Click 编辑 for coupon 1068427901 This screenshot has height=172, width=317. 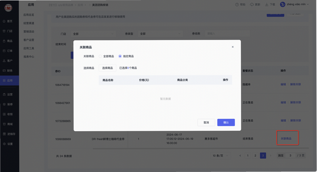pyautogui.click(x=283, y=103)
